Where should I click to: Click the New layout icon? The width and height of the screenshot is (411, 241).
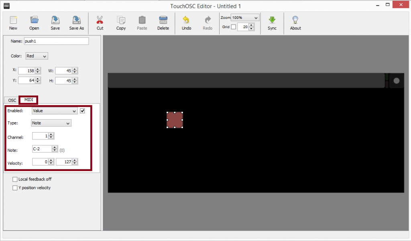pos(13,23)
